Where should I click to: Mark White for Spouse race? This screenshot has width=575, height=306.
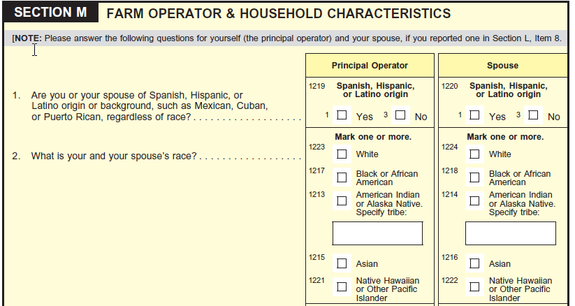[474, 154]
